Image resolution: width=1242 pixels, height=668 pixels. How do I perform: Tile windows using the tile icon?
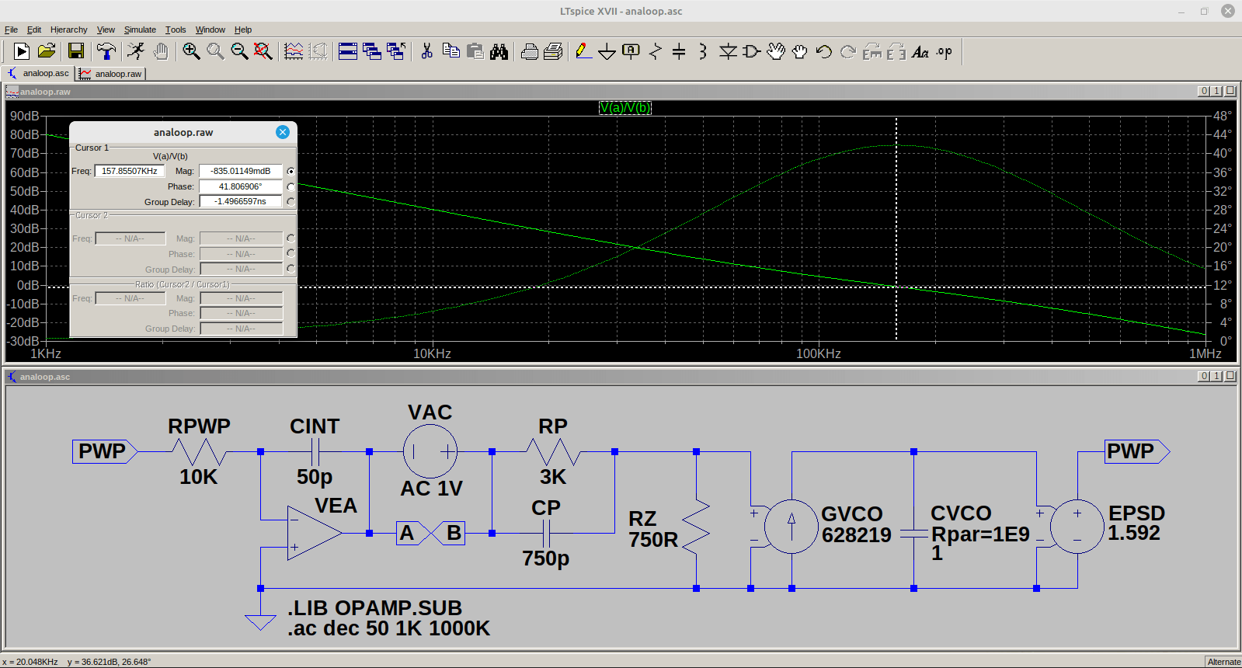coord(348,51)
